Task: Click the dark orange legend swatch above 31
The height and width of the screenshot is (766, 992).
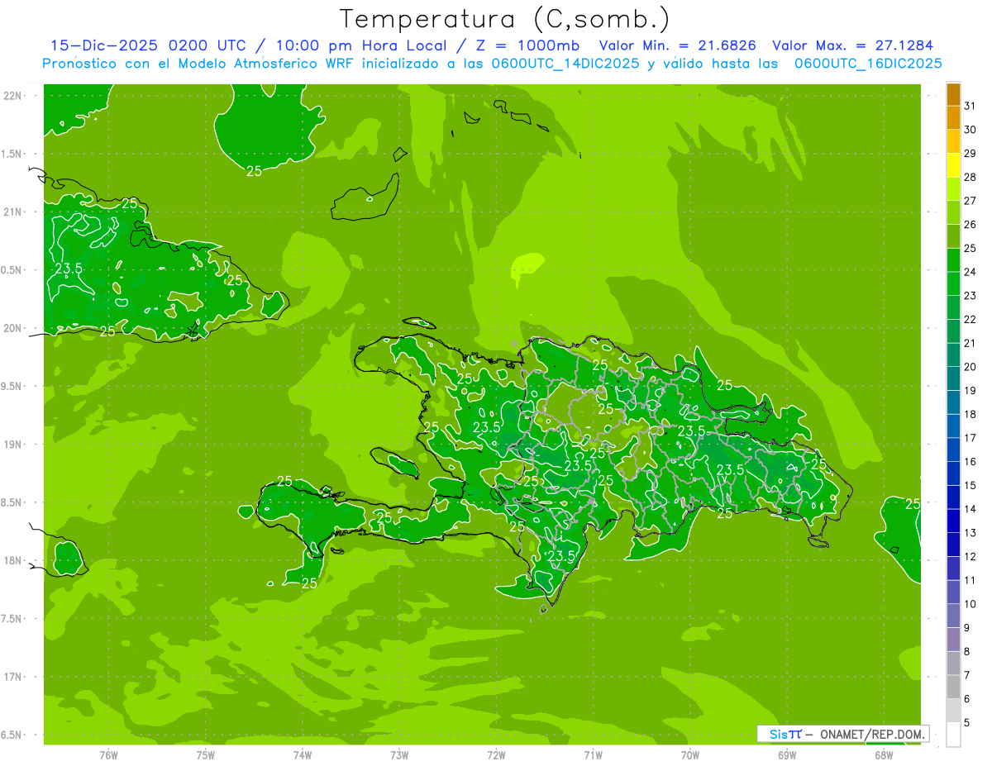Action: point(953,94)
